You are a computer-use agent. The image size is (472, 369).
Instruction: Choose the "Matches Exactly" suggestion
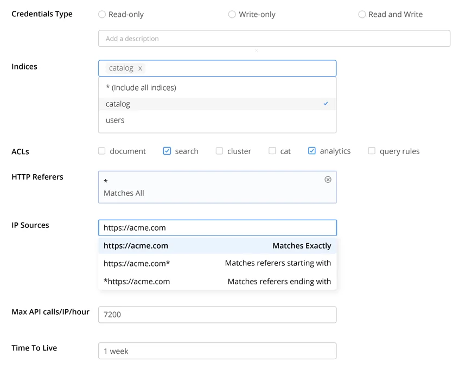[x=217, y=245]
